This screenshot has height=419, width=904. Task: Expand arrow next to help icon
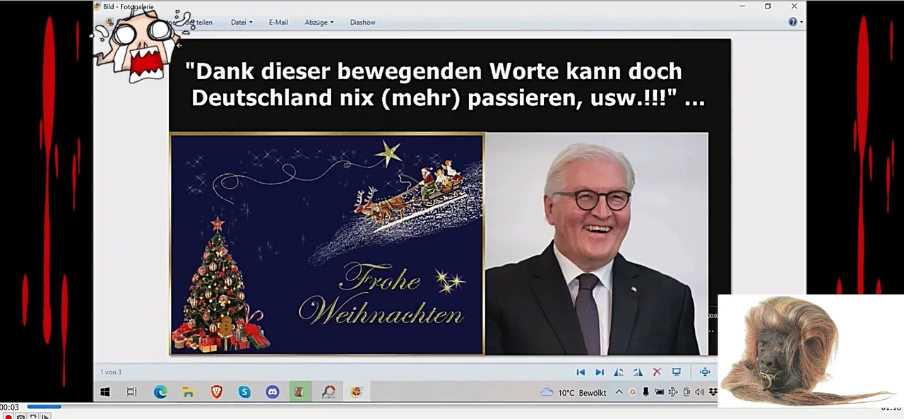[x=801, y=23]
